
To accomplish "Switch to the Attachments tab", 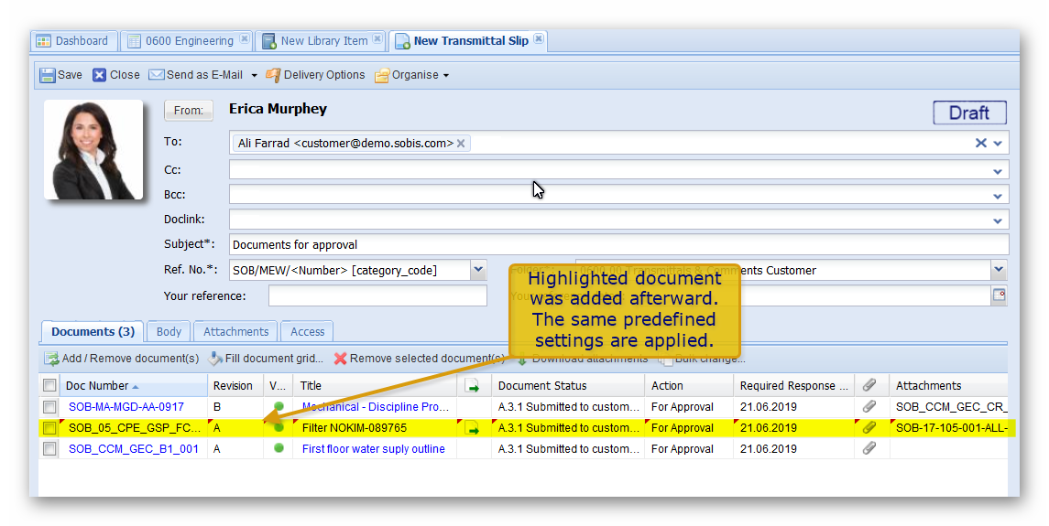I will point(236,331).
